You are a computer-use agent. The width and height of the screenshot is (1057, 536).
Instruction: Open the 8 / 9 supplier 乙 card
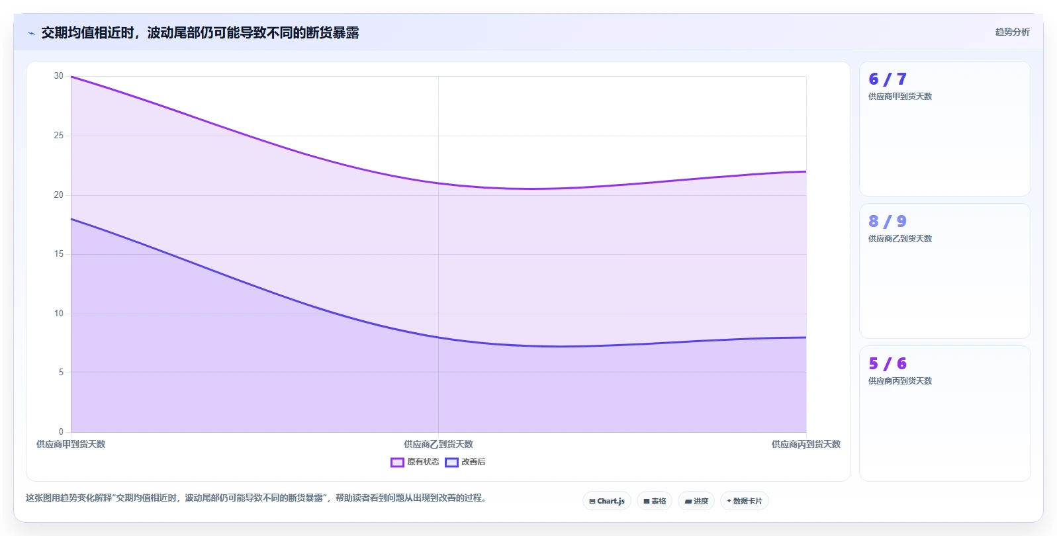point(944,271)
